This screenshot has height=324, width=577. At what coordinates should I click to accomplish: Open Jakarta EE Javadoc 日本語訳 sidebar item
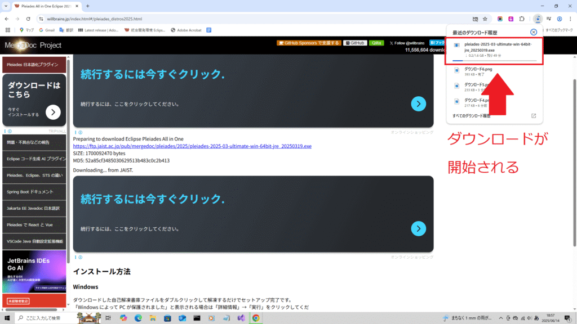tap(34, 208)
